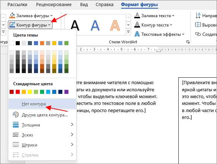
Task: Expand the Контур текста dropdown arrow
Action: pos(171,25)
